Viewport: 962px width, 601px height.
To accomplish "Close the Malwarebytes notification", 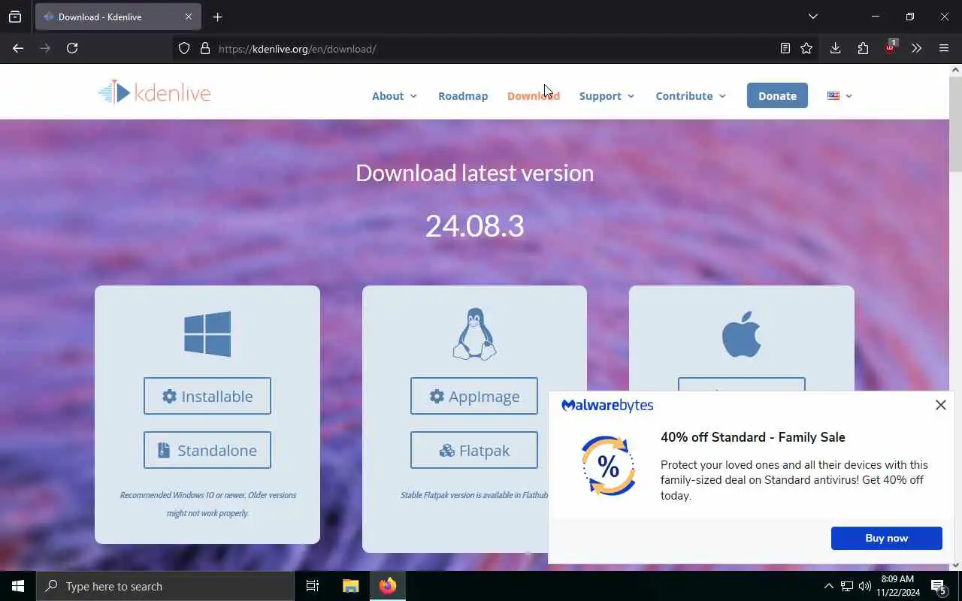I will (x=940, y=405).
